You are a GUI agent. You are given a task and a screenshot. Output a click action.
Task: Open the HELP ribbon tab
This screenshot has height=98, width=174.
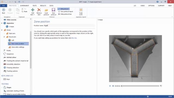click(170, 5)
